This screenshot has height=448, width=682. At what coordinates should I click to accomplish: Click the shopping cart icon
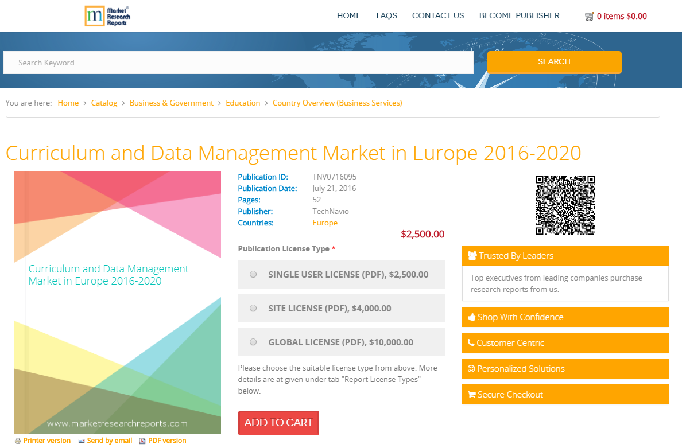pyautogui.click(x=590, y=17)
